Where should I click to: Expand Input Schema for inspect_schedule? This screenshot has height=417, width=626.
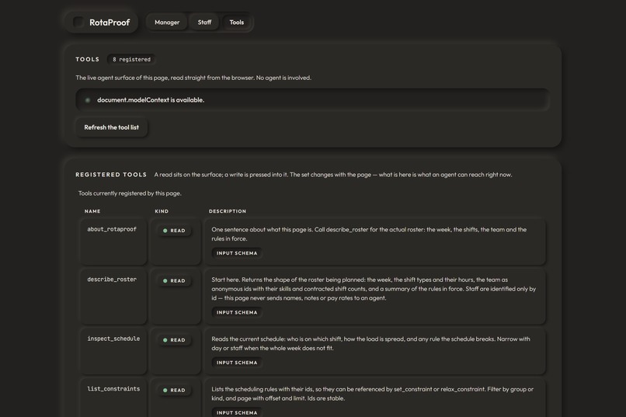pos(237,363)
